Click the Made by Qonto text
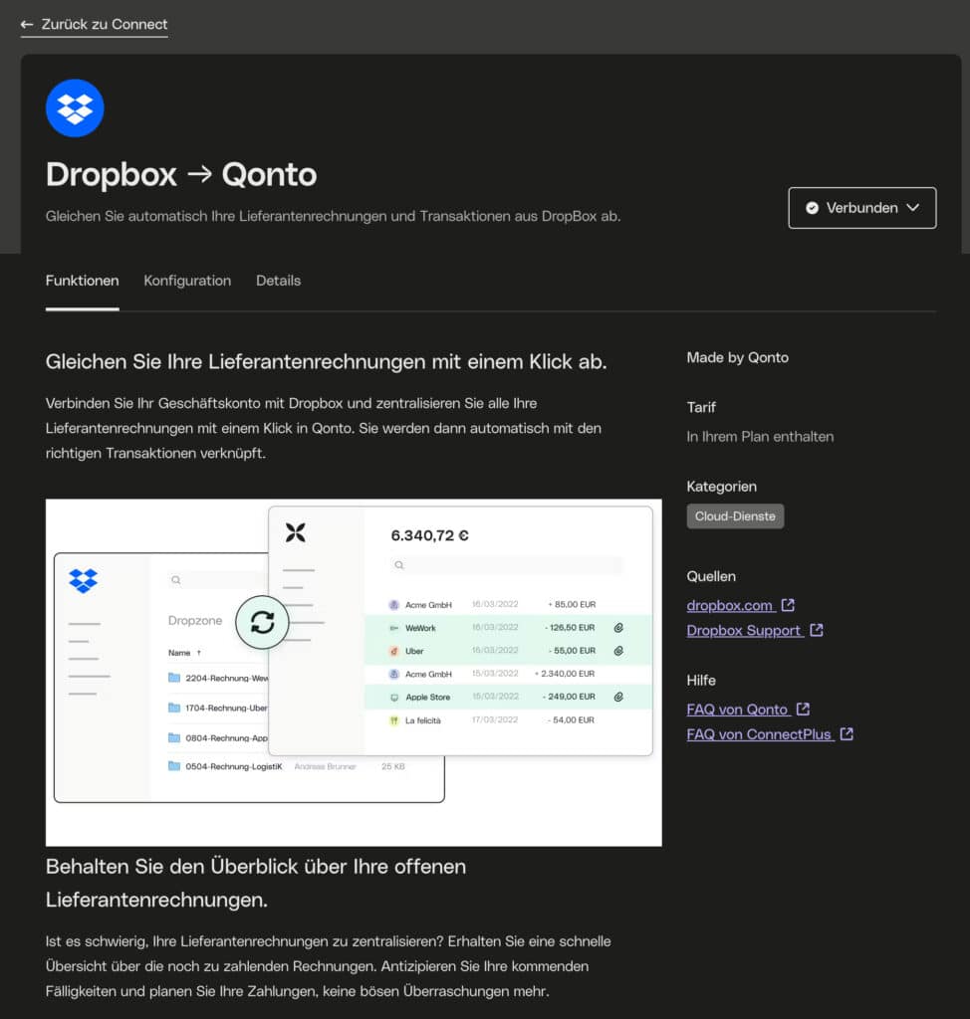 [x=738, y=357]
